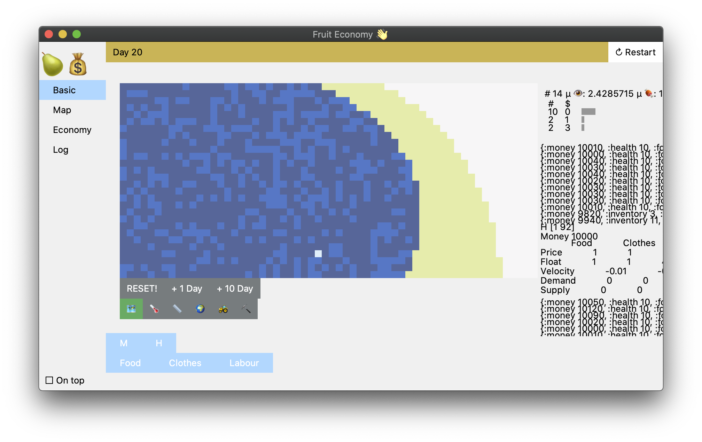Image resolution: width=702 pixels, height=442 pixels.
Task: Select the pickaxe mining icon
Action: [245, 309]
